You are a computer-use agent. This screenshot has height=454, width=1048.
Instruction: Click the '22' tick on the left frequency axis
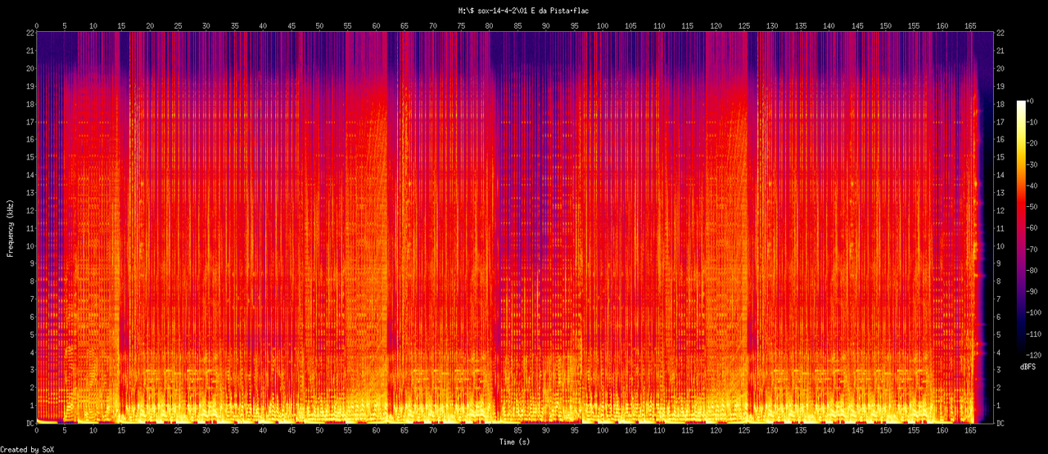29,33
